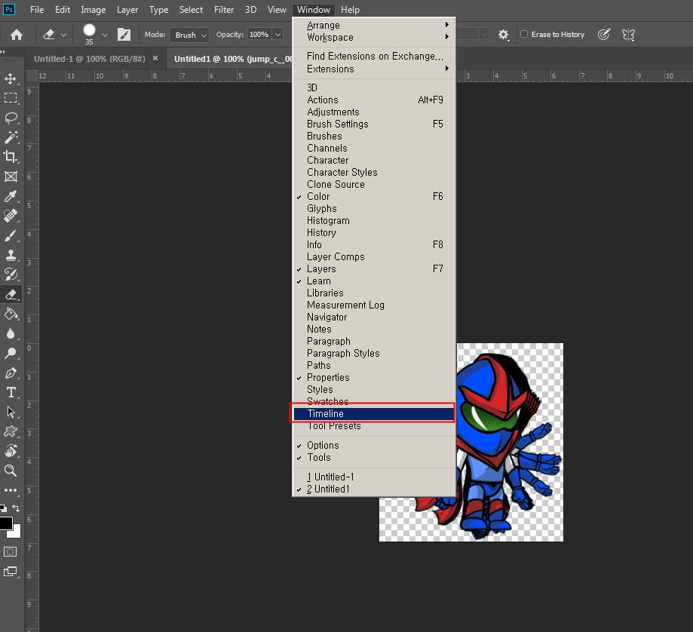Click the symmetry butterfly icon

click(x=628, y=35)
